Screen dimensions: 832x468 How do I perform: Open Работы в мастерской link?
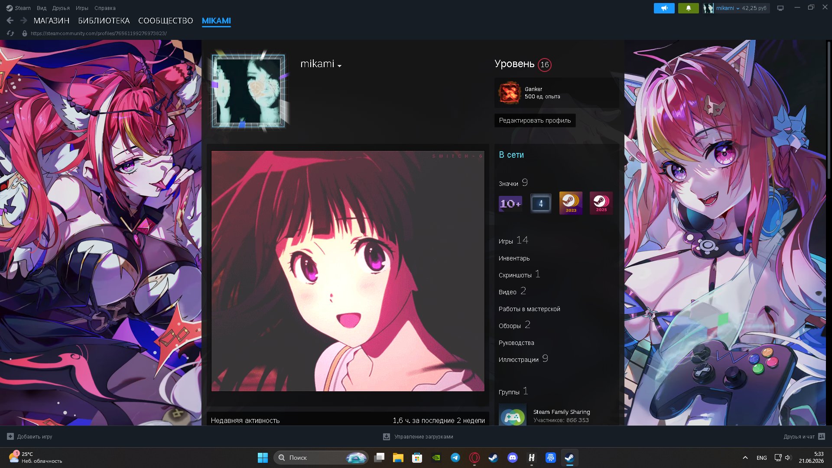coord(529,309)
